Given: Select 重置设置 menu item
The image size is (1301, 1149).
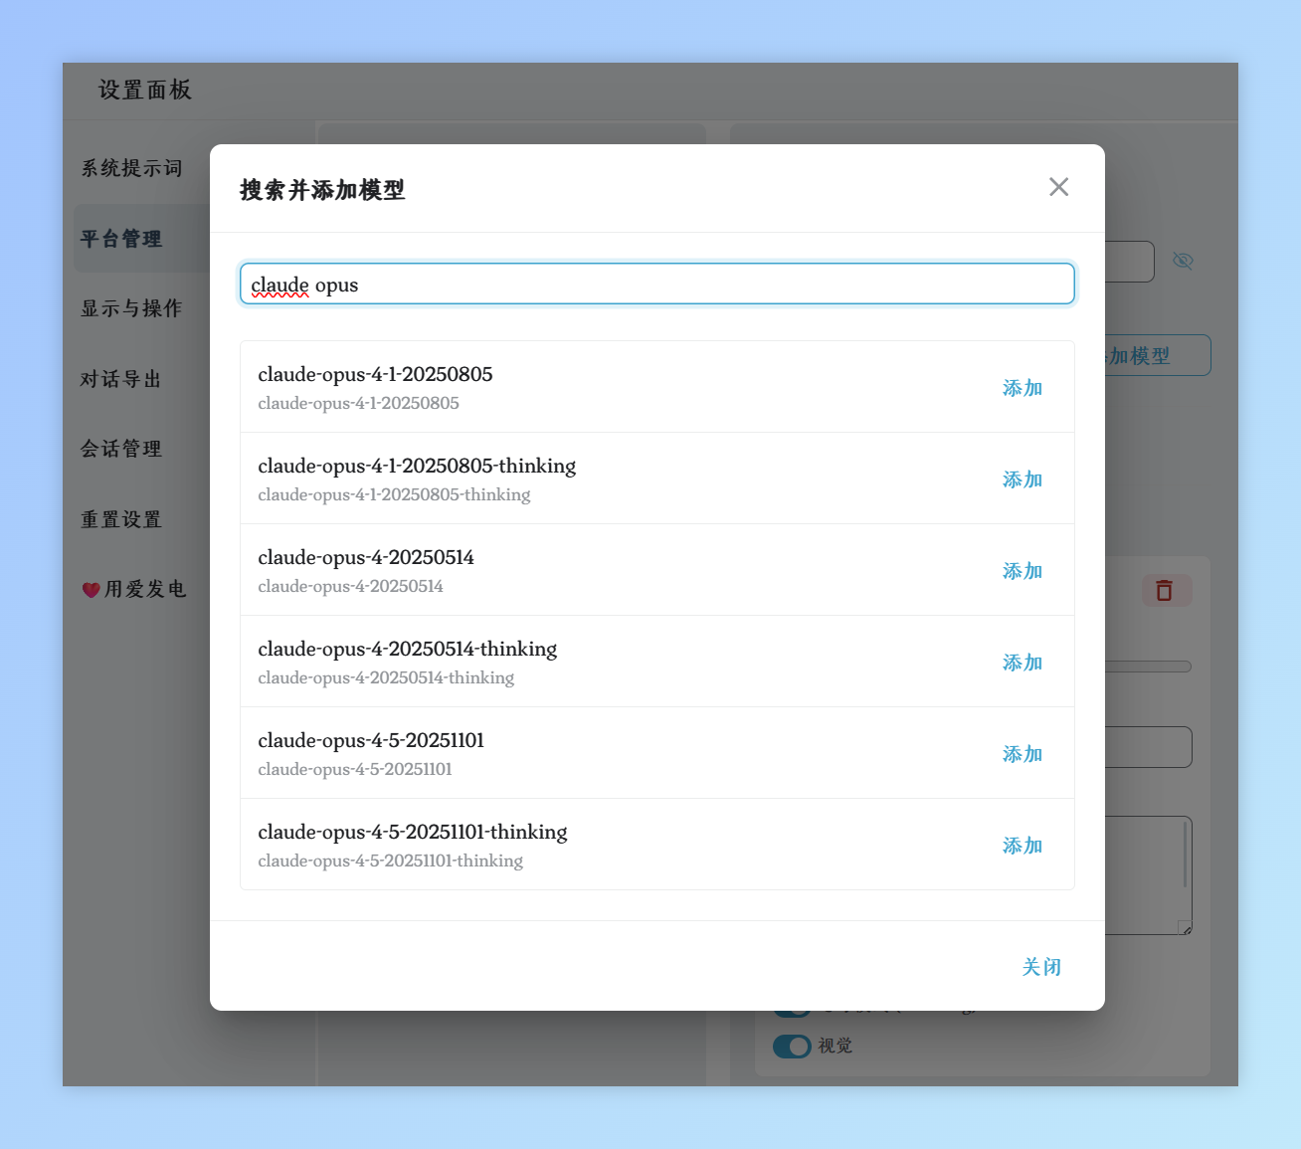Looking at the screenshot, I should click(121, 519).
